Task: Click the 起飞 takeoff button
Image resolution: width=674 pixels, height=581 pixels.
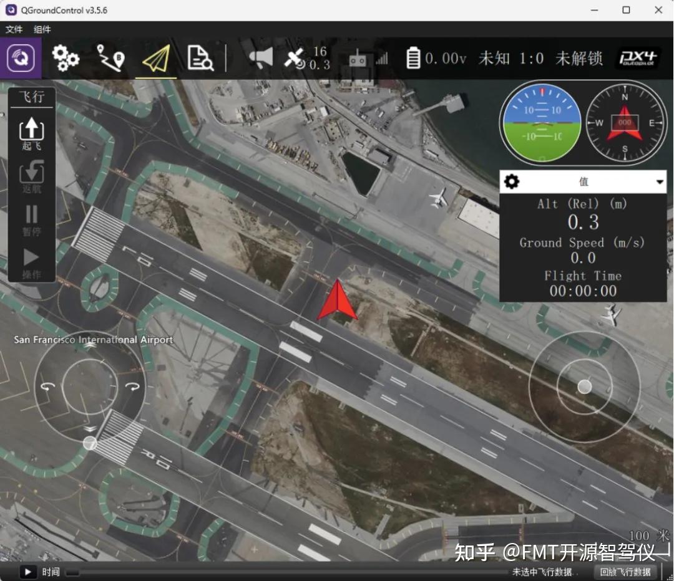Action: (31, 133)
